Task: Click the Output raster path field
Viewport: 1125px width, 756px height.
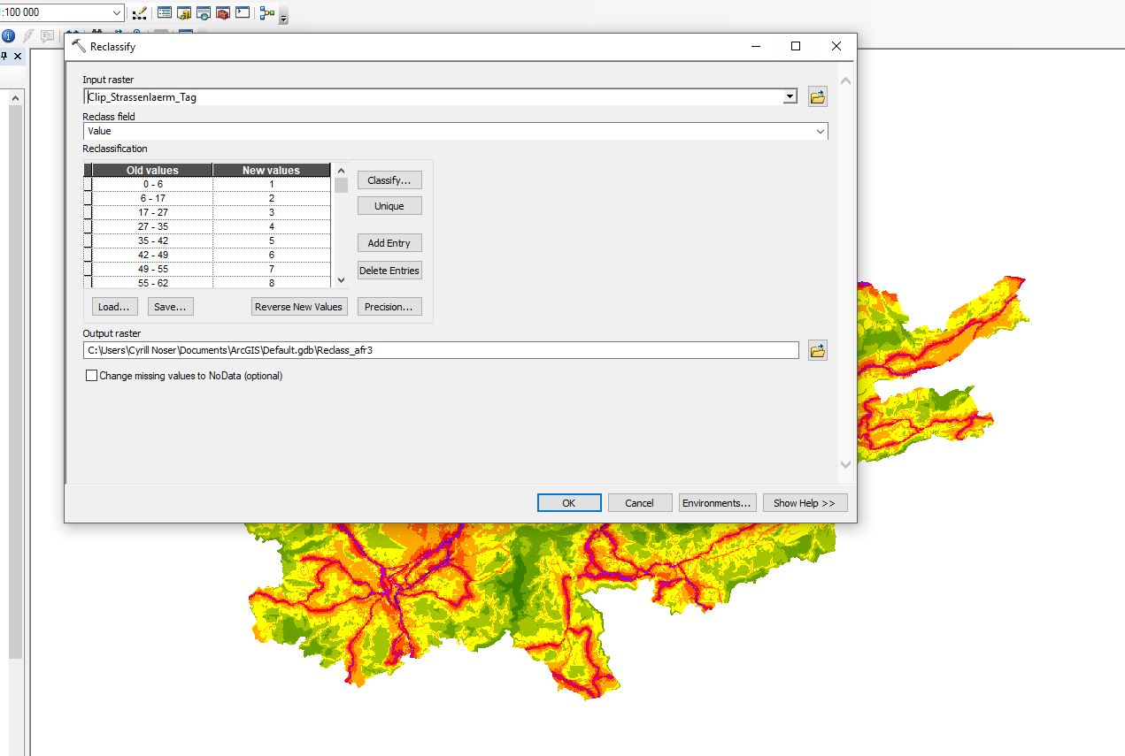Action: (441, 350)
